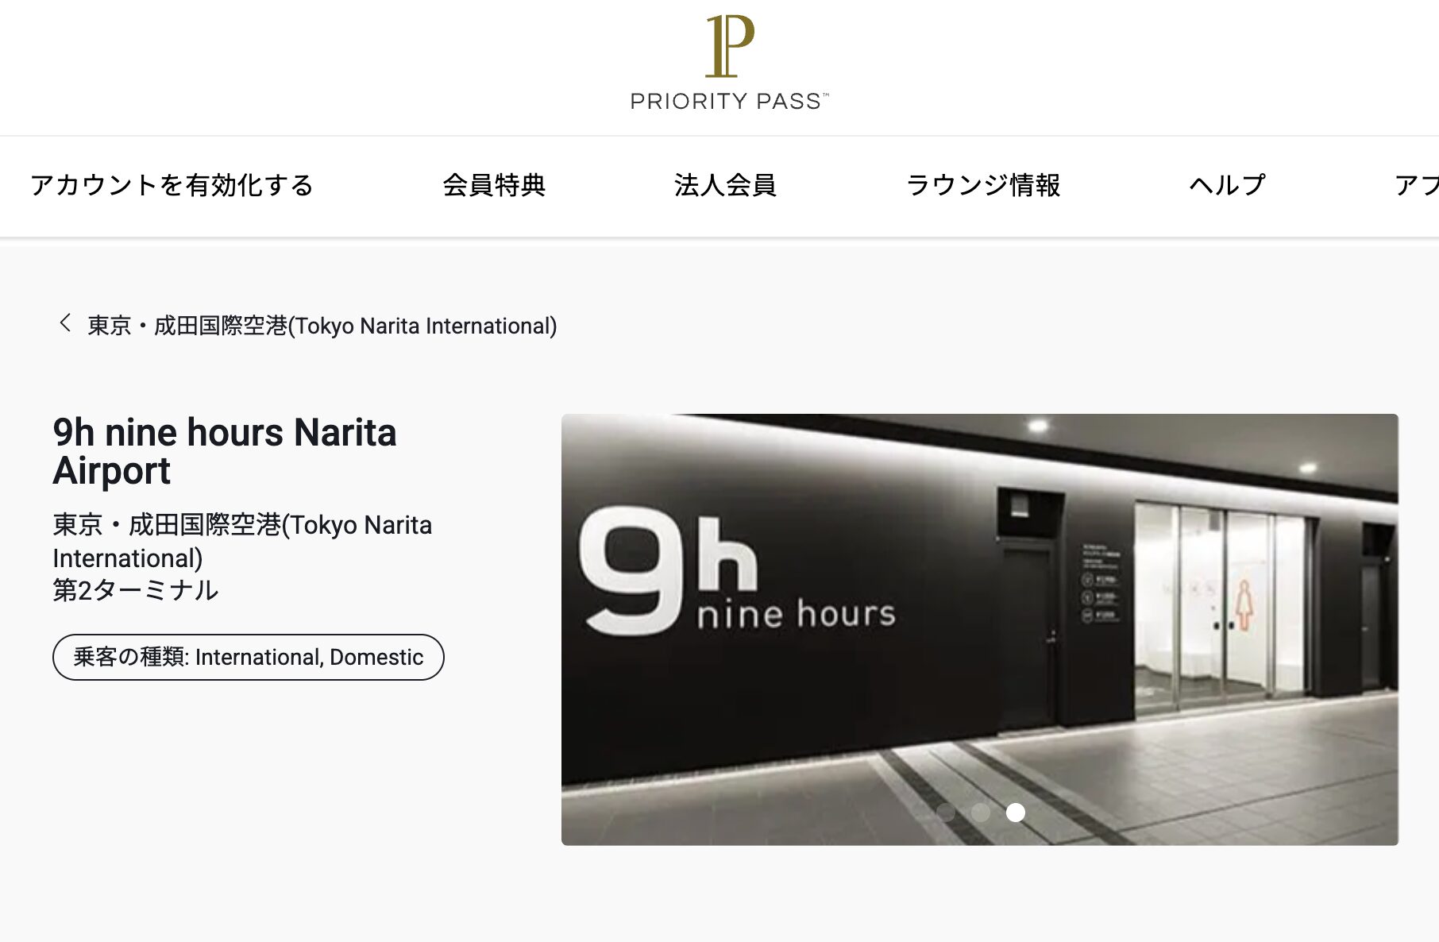This screenshot has width=1439, height=942.
Task: Click the 第2ターミナル terminal text
Action: coord(136,590)
